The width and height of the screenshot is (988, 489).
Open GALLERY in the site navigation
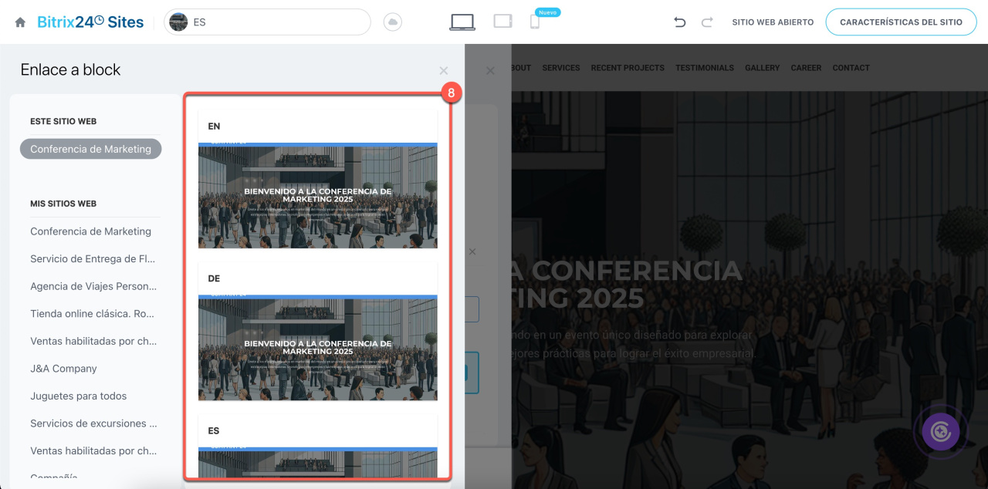pyautogui.click(x=763, y=68)
